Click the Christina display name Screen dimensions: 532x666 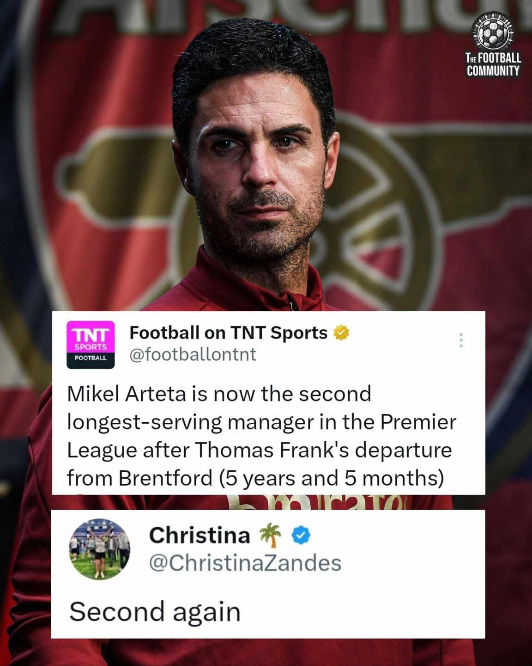pos(199,535)
